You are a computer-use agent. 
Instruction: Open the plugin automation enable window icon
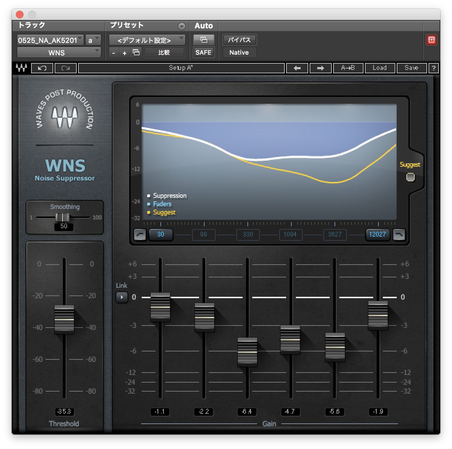tap(204, 40)
